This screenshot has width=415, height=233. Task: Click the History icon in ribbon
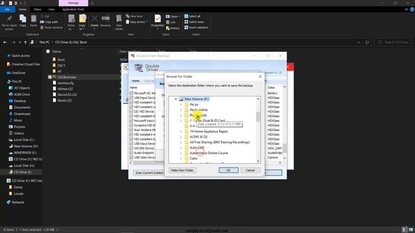coord(173,28)
